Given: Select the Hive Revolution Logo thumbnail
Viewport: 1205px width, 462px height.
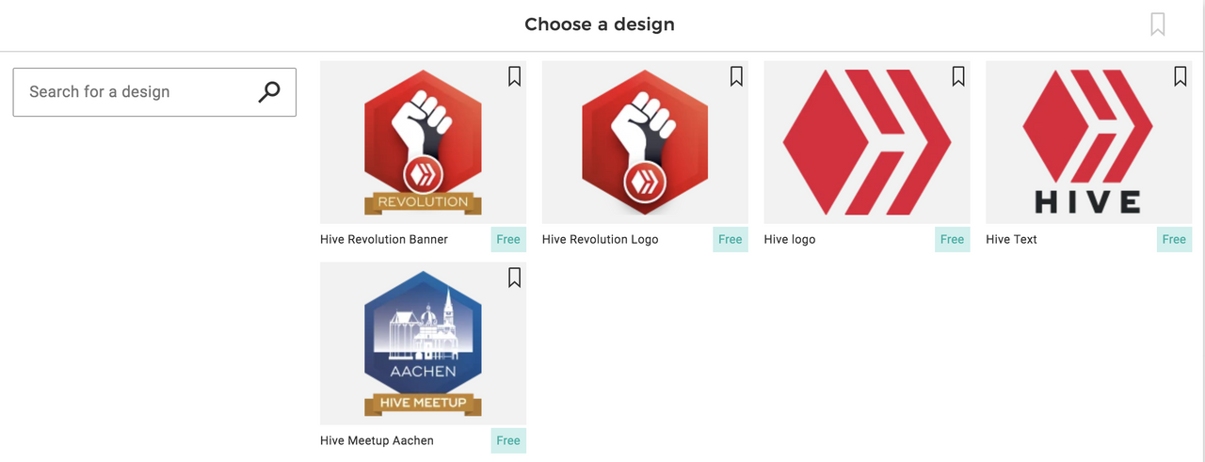Looking at the screenshot, I should pyautogui.click(x=645, y=142).
